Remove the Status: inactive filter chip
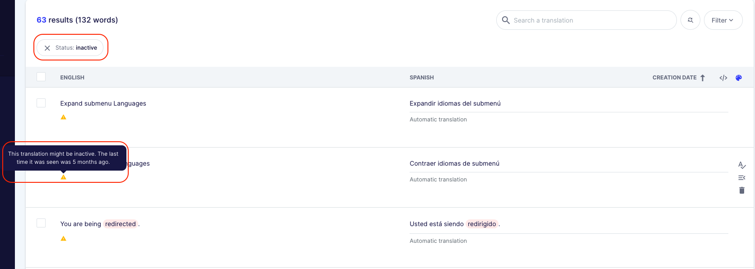This screenshot has width=755, height=269. point(47,48)
